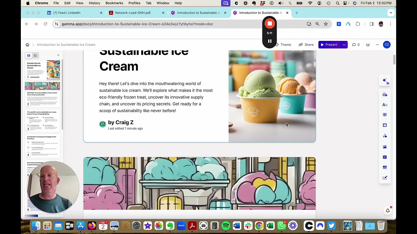Click install app icon in address bar
This screenshot has height=234, width=417.
pos(309,24)
